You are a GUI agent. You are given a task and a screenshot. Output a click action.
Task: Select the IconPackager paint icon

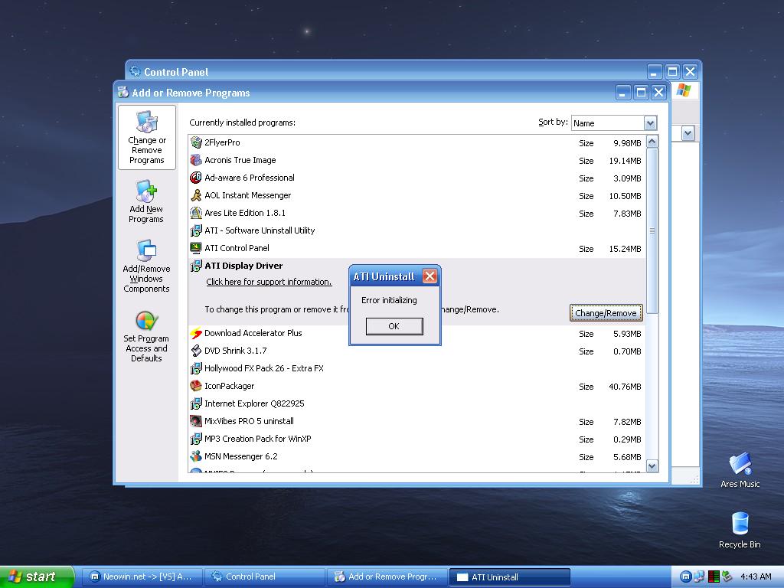pyautogui.click(x=198, y=386)
